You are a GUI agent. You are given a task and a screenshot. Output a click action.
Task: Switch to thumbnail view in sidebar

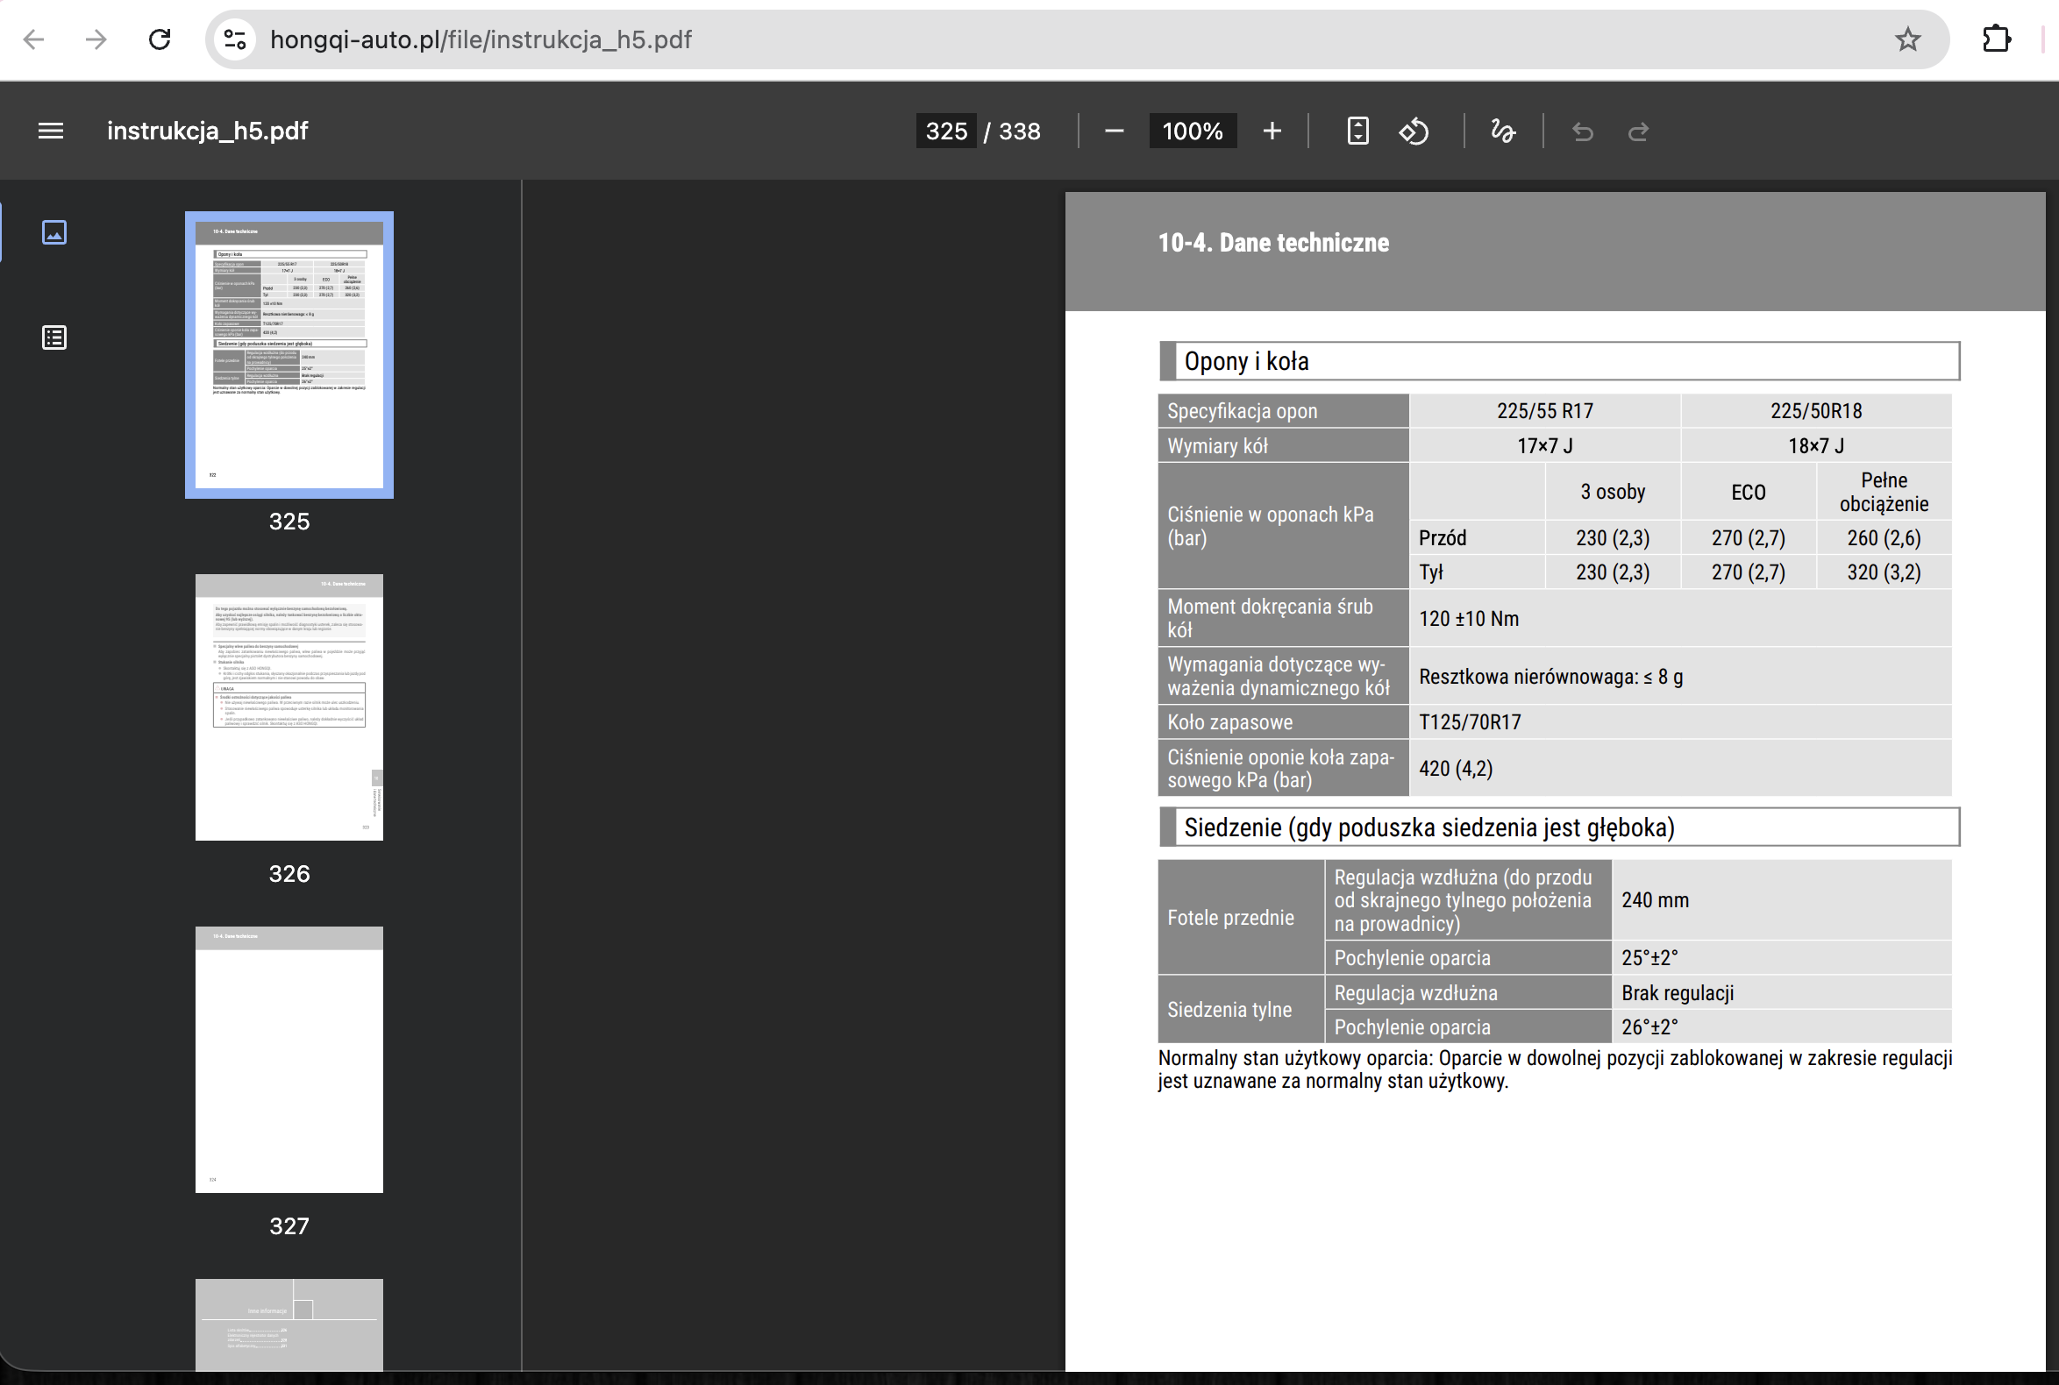pyautogui.click(x=53, y=232)
